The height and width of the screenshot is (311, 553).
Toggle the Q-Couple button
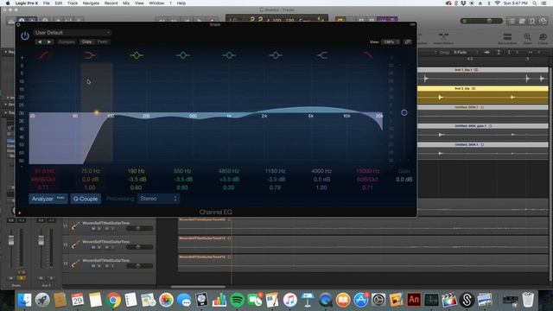pyautogui.click(x=86, y=199)
